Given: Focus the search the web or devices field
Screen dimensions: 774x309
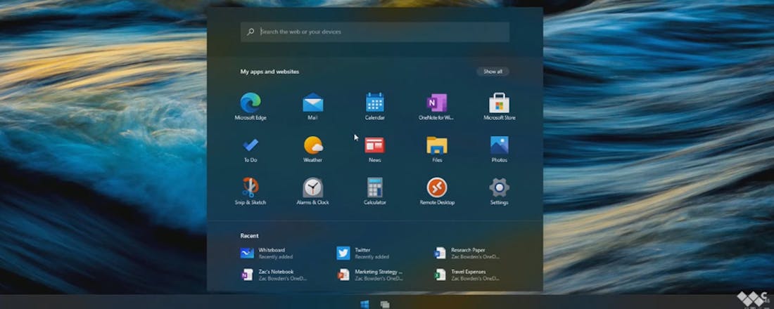Looking at the screenshot, I should [x=374, y=32].
